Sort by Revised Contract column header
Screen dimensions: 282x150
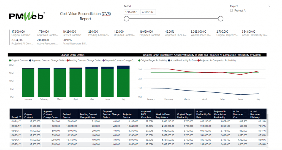[x=69, y=114]
